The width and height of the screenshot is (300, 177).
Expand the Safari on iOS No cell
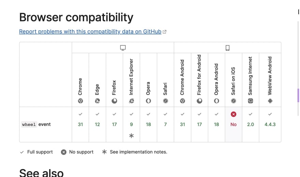click(x=234, y=124)
